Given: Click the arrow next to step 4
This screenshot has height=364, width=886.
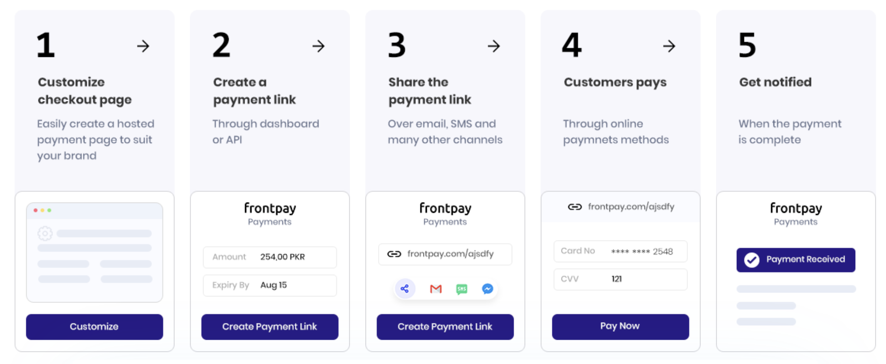Looking at the screenshot, I should click(669, 46).
